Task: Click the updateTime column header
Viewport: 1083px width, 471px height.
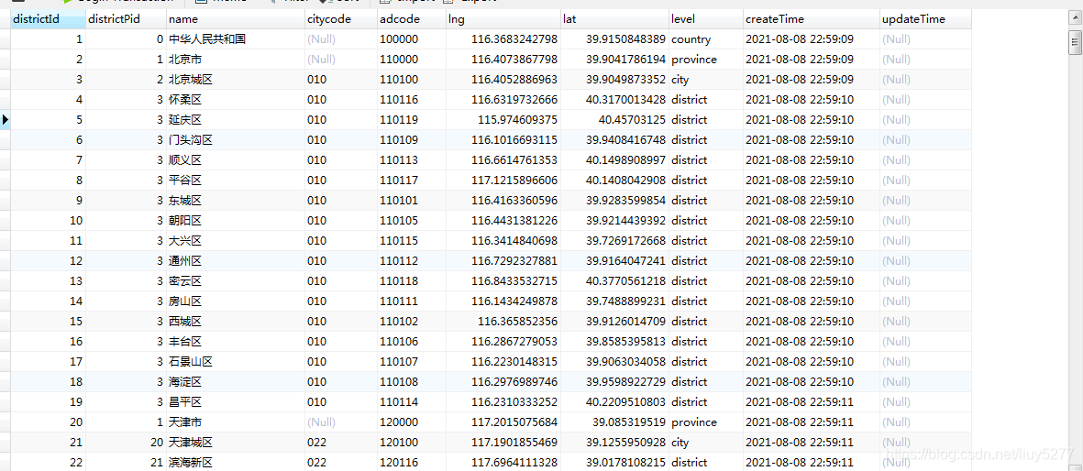Action: tap(925, 19)
